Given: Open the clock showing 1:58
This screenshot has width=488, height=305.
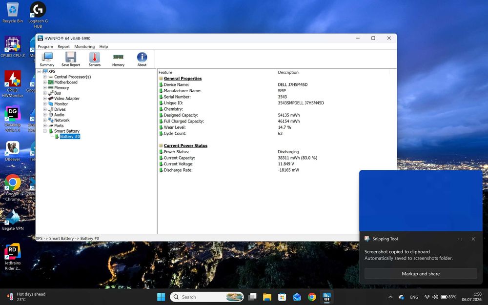Looking at the screenshot, I should (x=471, y=297).
